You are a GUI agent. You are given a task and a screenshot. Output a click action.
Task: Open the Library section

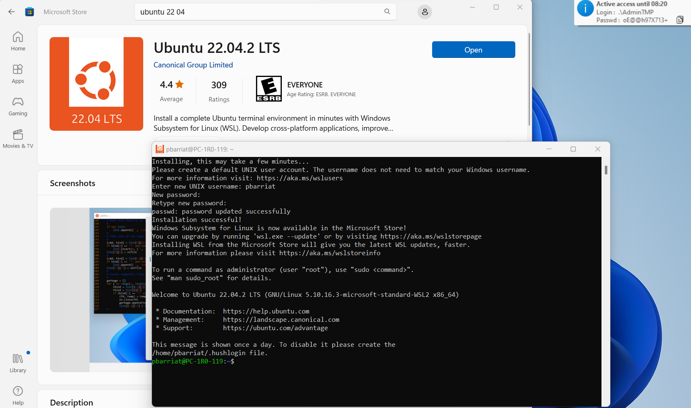tap(18, 363)
